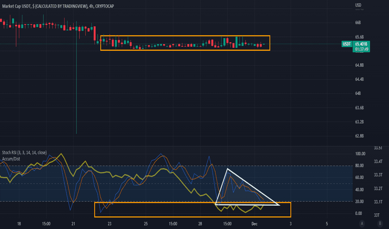
Task: Click the 25 date label on time axis
Action: point(146,224)
